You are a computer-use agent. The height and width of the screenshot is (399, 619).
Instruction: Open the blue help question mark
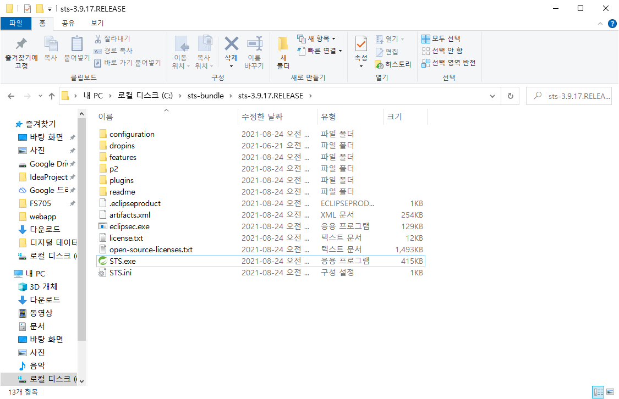[612, 24]
